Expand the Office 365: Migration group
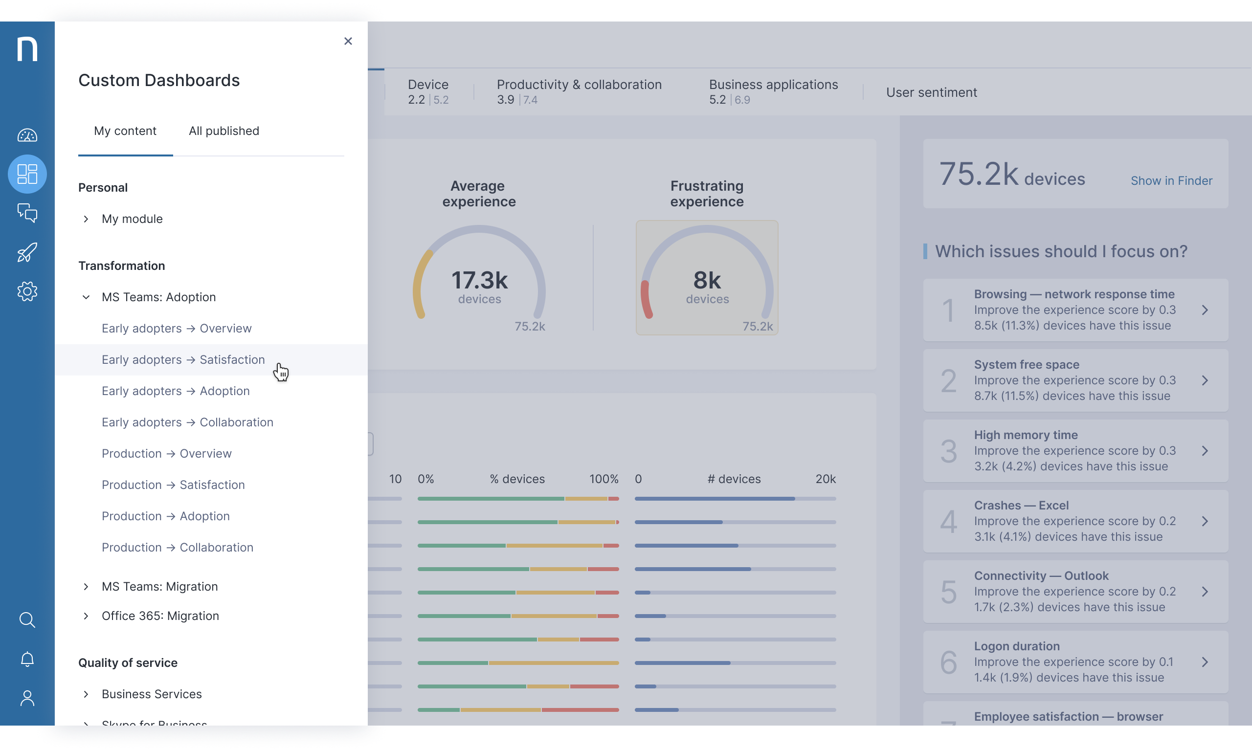The width and height of the screenshot is (1252, 751). coord(86,616)
